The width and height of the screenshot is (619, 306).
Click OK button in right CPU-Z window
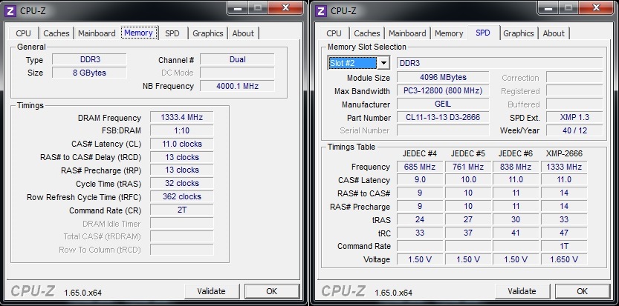583,291
